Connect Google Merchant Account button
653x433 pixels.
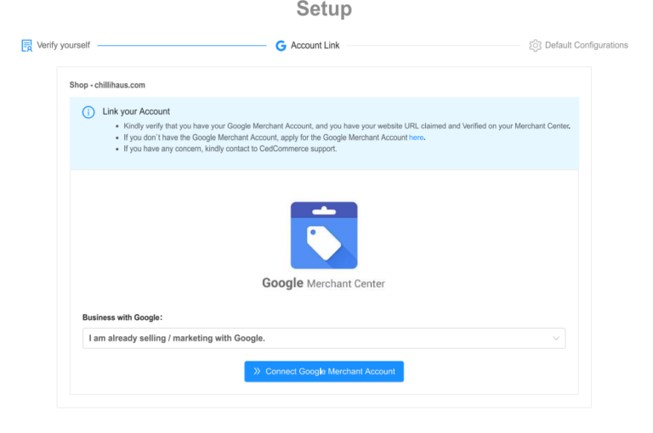(324, 371)
